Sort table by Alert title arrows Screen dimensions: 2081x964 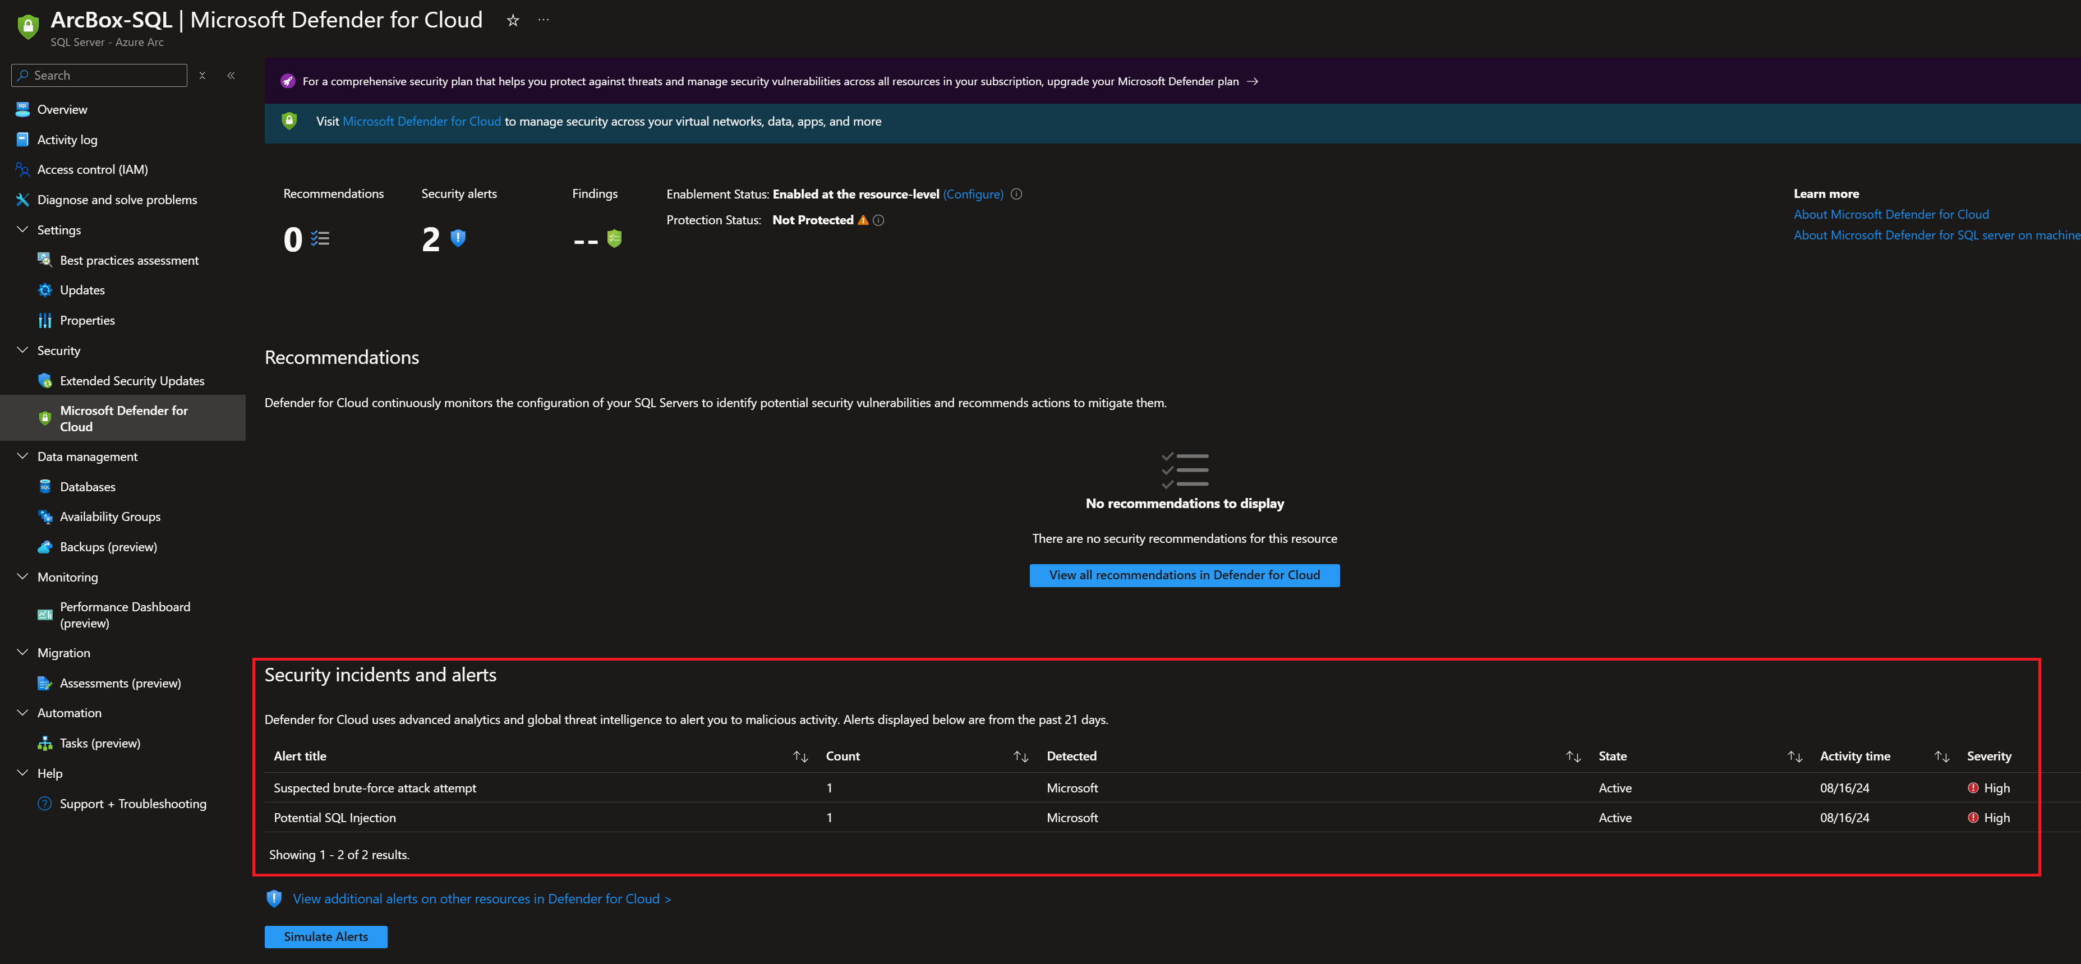pos(800,757)
